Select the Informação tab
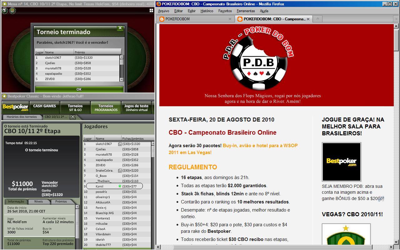 pos(16,202)
